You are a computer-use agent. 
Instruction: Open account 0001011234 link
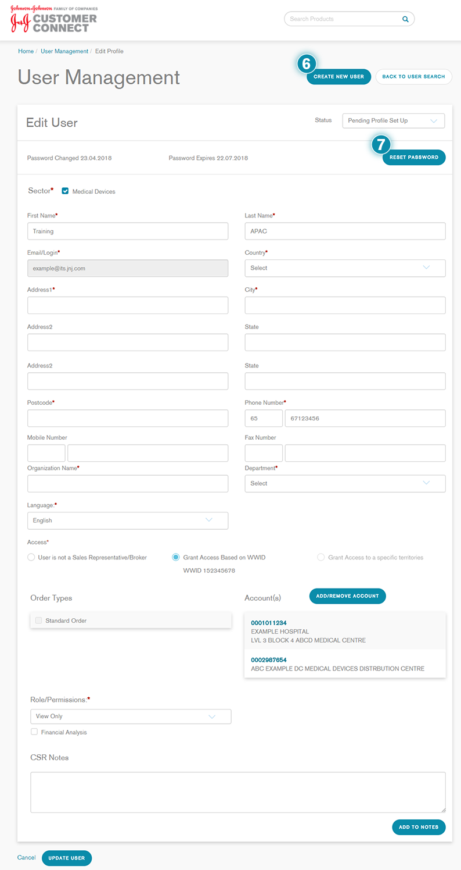click(268, 623)
